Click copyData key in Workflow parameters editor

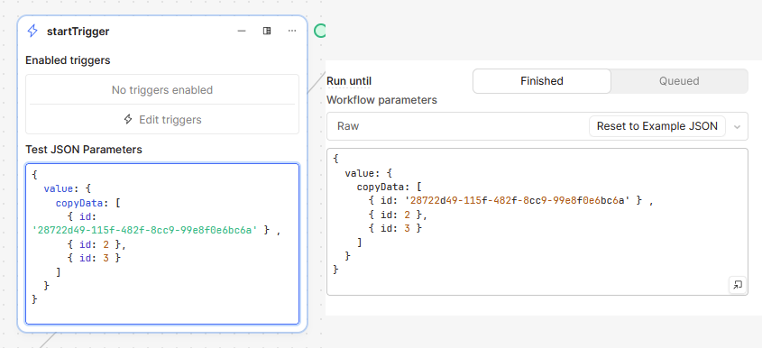click(x=381, y=187)
